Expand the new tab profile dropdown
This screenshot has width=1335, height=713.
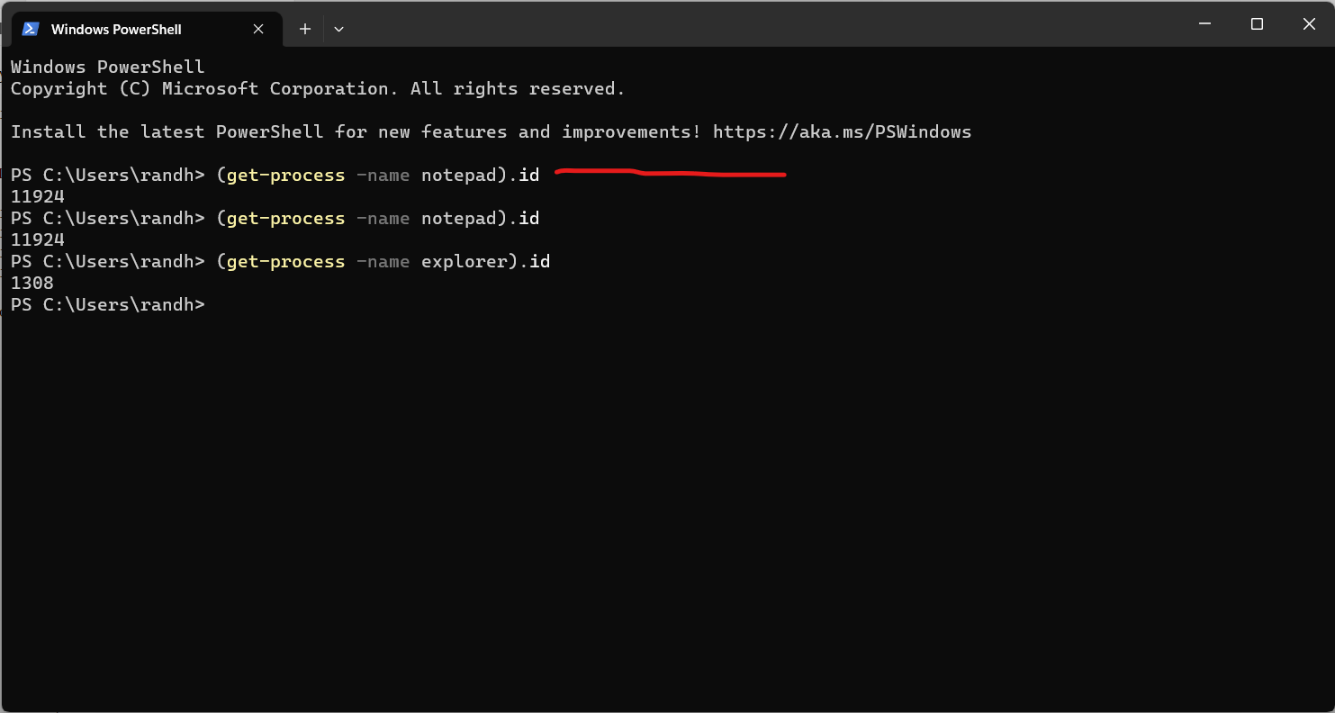pos(338,29)
